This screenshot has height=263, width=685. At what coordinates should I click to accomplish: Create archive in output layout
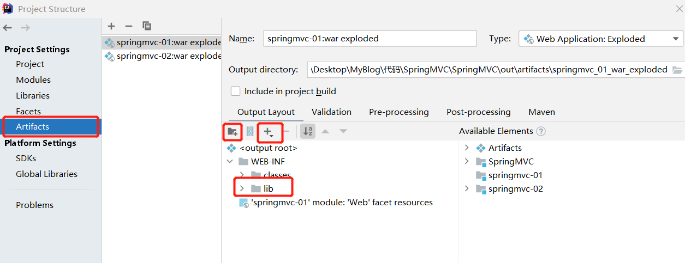[x=250, y=131]
